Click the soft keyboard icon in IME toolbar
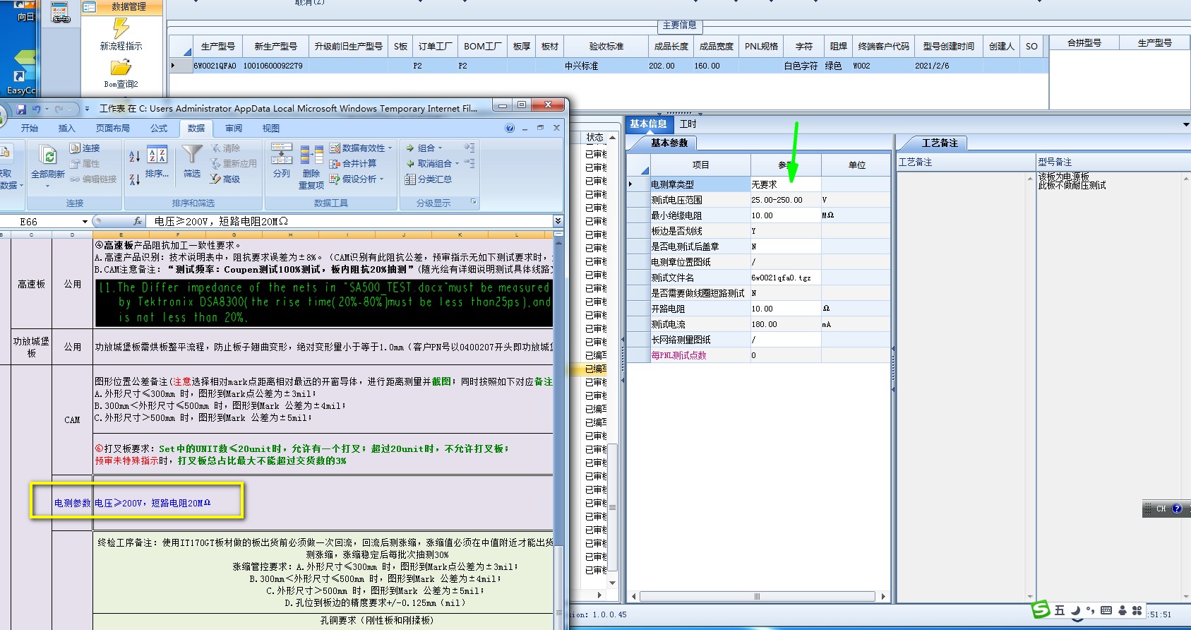1191x630 pixels. tap(1106, 610)
